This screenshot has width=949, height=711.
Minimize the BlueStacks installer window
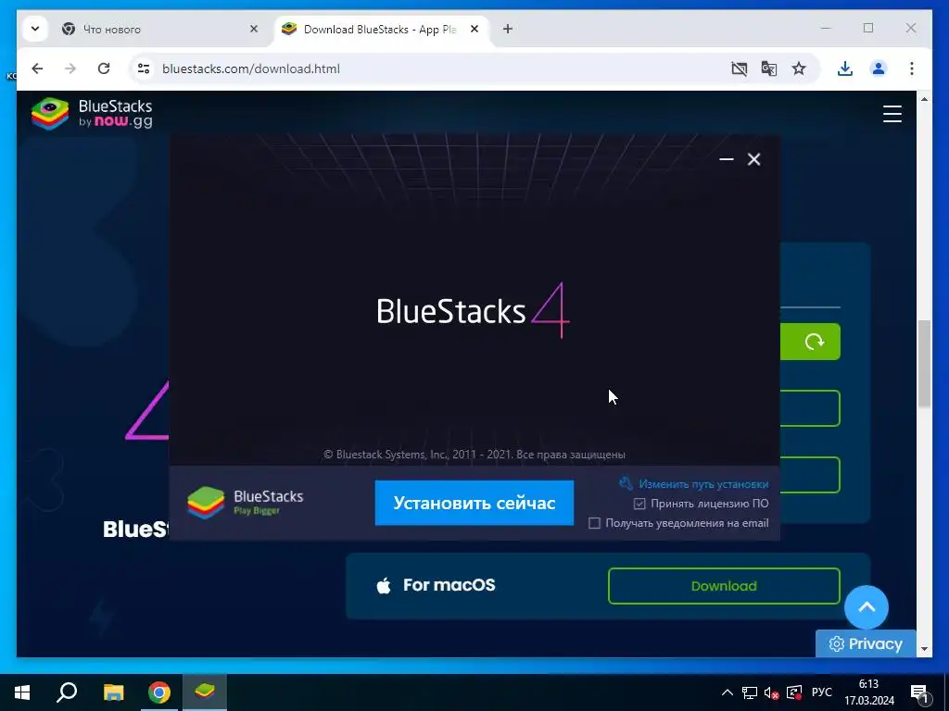727,159
